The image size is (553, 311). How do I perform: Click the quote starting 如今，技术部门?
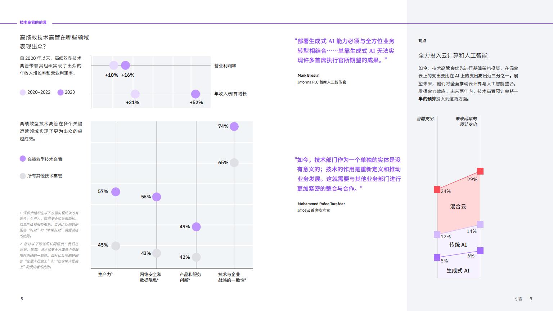348,174
